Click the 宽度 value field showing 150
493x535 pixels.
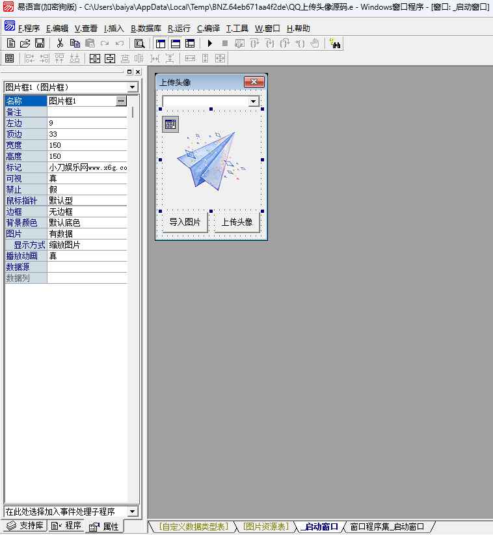(87, 145)
